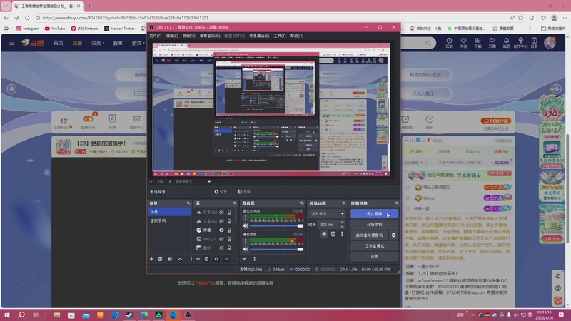Screen dimensions: 571x321
Task: Pop out the mixer dock with its header icon
Action: click(302, 203)
